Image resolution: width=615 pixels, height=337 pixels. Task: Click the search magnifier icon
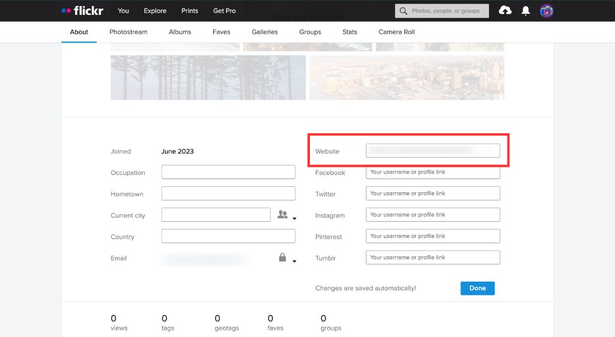tap(404, 11)
